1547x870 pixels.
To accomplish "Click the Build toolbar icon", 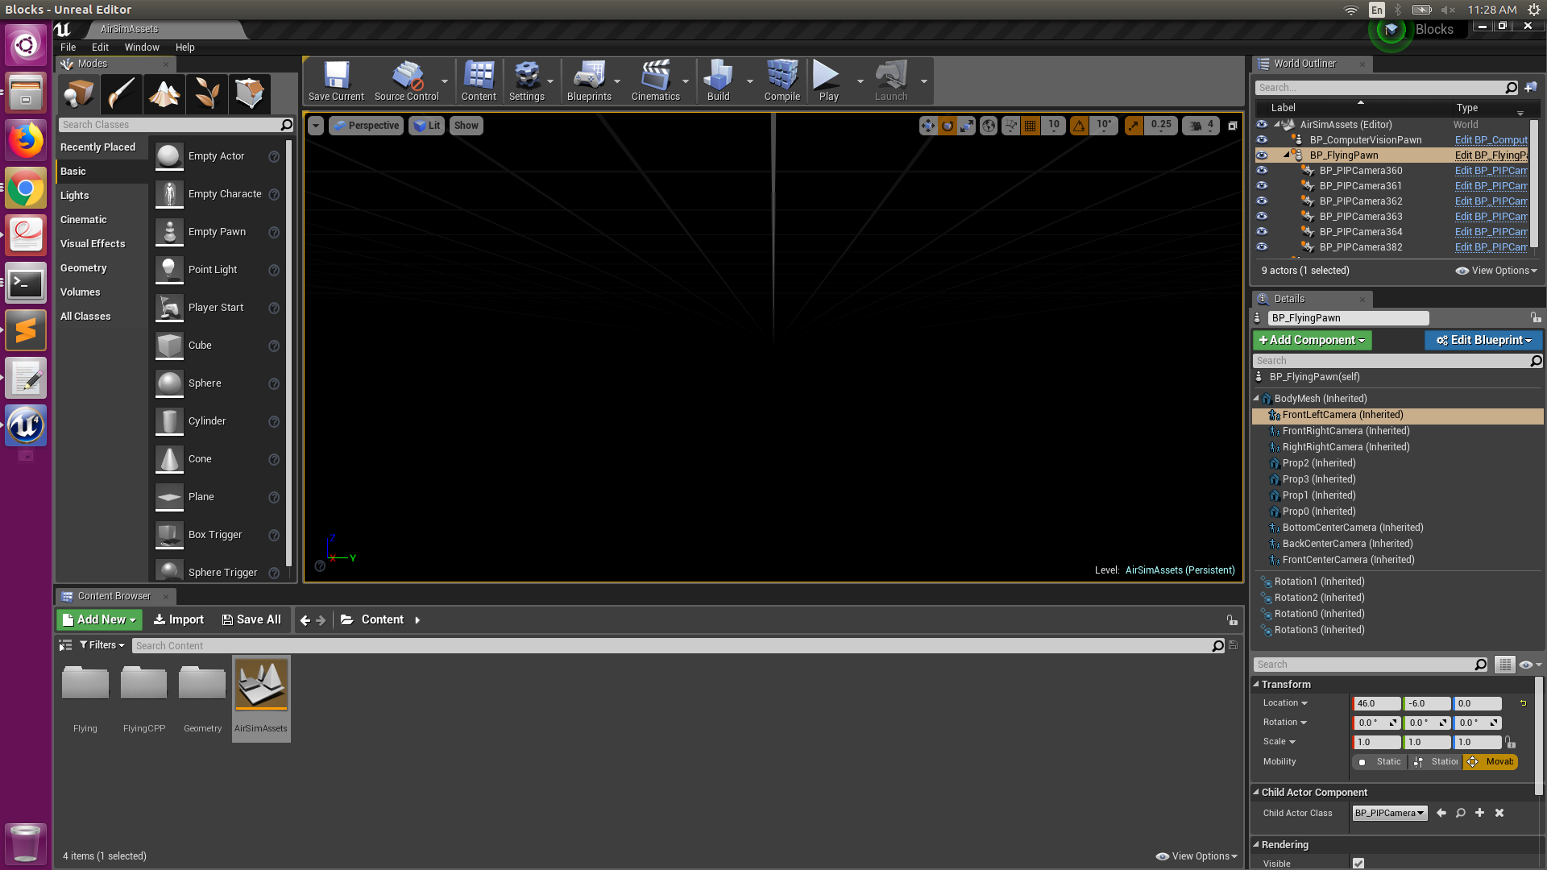I will point(718,81).
